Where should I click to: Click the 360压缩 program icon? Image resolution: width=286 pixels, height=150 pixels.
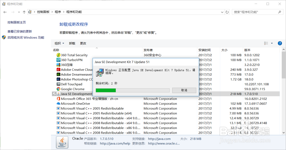click(x=58, y=65)
